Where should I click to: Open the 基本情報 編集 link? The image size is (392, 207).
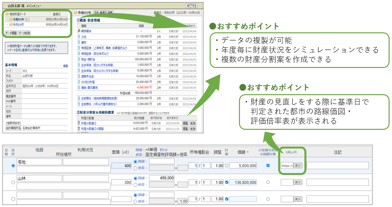click(65, 66)
